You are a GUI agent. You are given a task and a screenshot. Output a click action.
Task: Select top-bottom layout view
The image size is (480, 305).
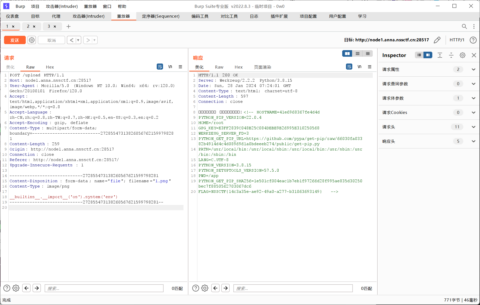coord(358,53)
